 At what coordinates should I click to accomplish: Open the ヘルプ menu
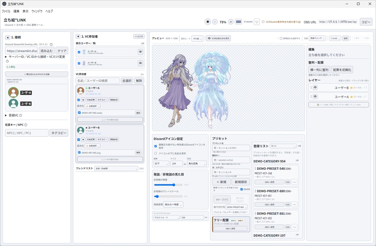[49, 11]
